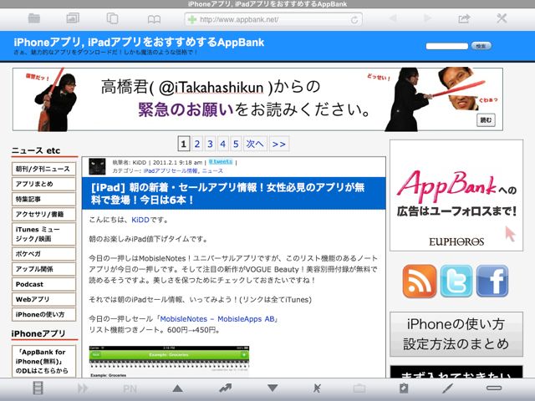Open iPhoneの使い方 sidebar item
535x401 pixels.
(43, 314)
